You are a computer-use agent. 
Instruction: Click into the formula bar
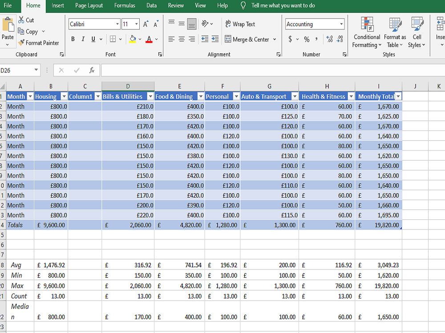[x=273, y=70]
